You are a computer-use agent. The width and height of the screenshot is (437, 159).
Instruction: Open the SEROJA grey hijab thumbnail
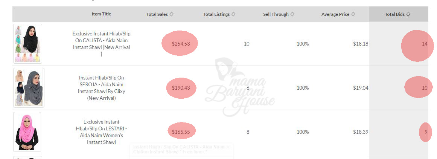(x=29, y=88)
